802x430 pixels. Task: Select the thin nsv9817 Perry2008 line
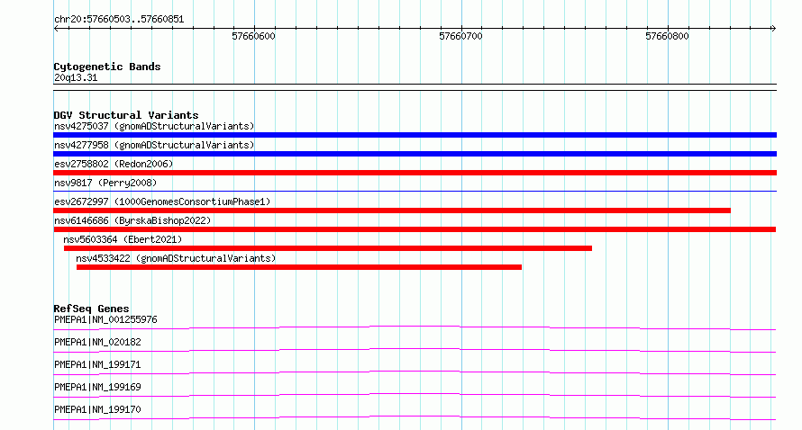pyautogui.click(x=415, y=192)
